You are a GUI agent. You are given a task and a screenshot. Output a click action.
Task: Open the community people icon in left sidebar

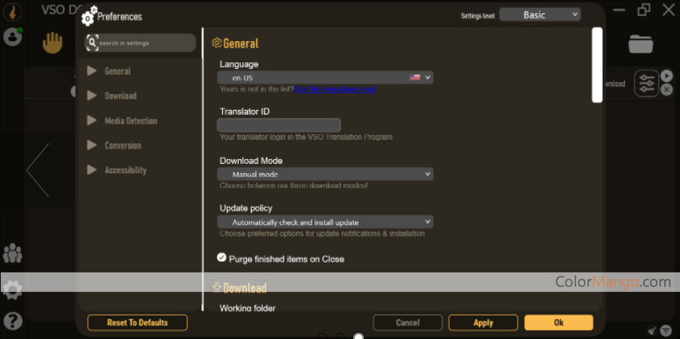click(12, 254)
